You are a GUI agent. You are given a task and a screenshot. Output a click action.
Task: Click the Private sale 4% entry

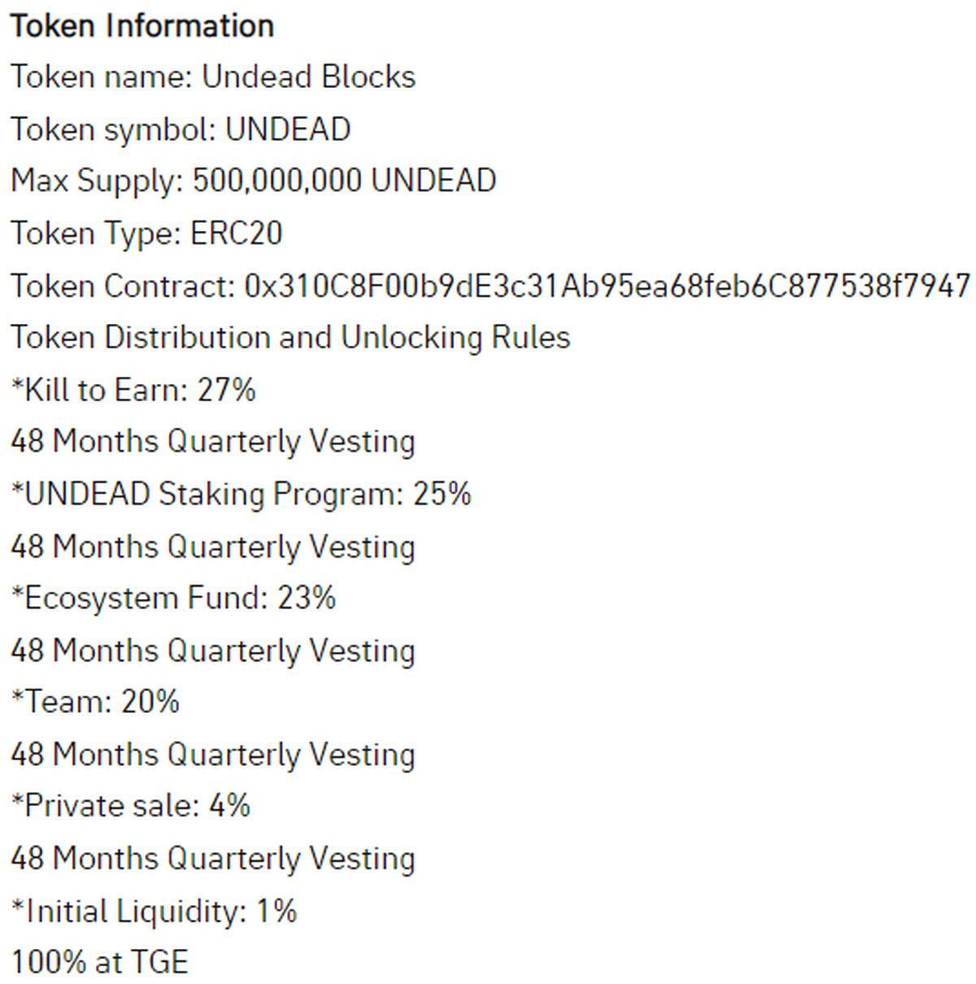point(130,806)
